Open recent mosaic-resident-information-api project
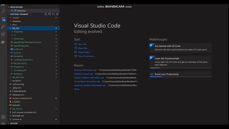The image size is (229, 129). (89, 78)
